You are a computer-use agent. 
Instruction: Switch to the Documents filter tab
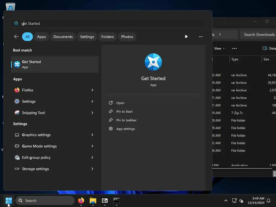pos(63,37)
